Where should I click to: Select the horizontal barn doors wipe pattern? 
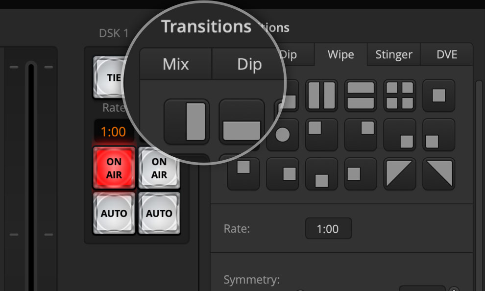click(361, 96)
